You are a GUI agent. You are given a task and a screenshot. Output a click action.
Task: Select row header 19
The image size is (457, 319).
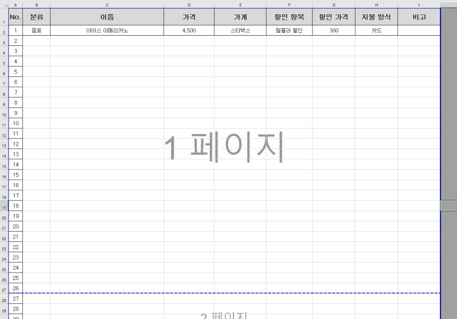click(4, 206)
